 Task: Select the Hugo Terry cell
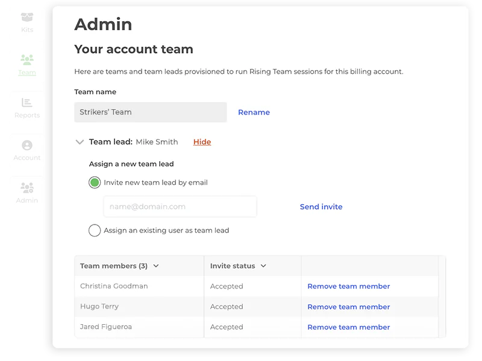(x=139, y=307)
